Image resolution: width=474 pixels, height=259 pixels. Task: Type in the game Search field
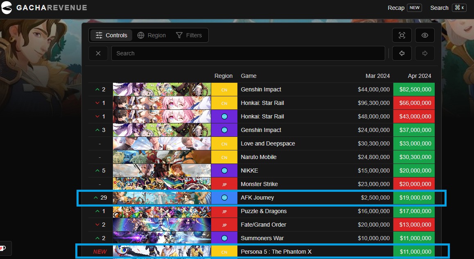(248, 53)
